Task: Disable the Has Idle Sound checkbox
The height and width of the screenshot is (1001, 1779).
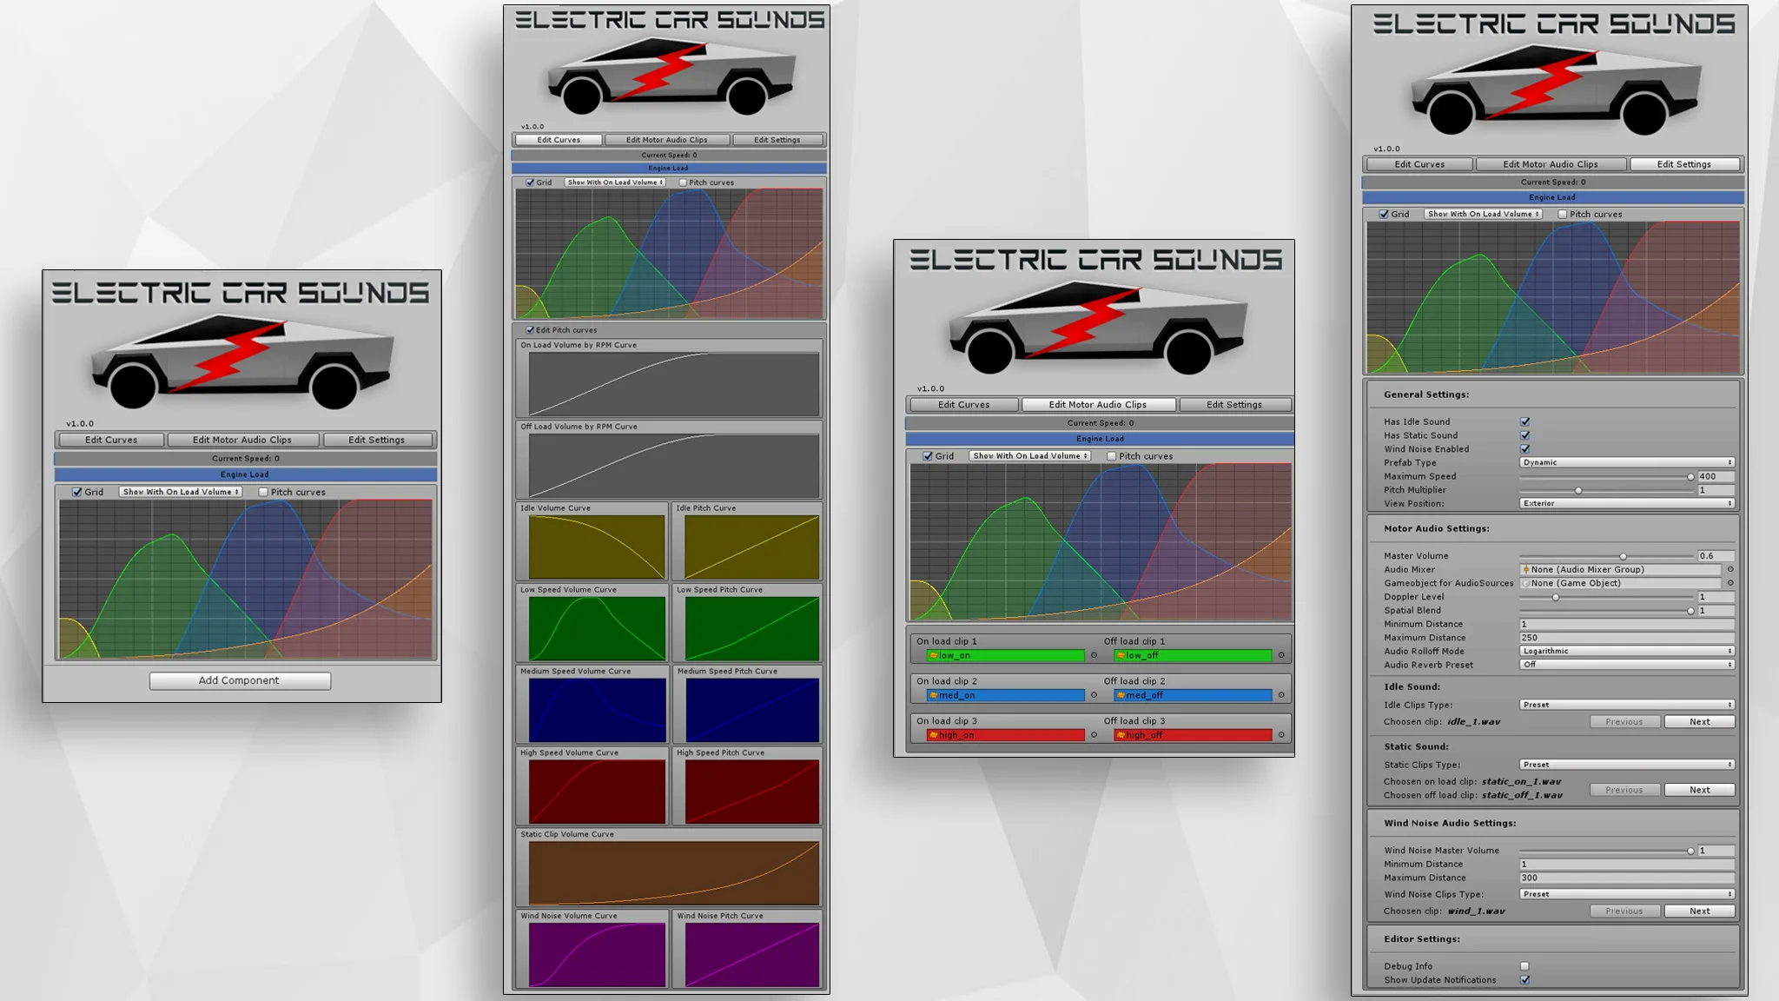Action: (x=1525, y=421)
